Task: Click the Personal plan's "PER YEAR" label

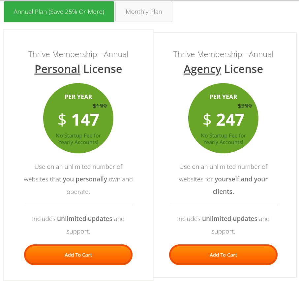Action: pyautogui.click(x=78, y=97)
